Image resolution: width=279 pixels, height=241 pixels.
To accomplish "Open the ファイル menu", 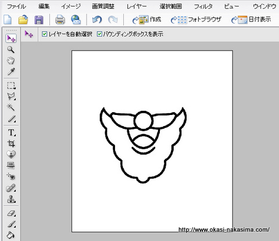I will (16, 6).
